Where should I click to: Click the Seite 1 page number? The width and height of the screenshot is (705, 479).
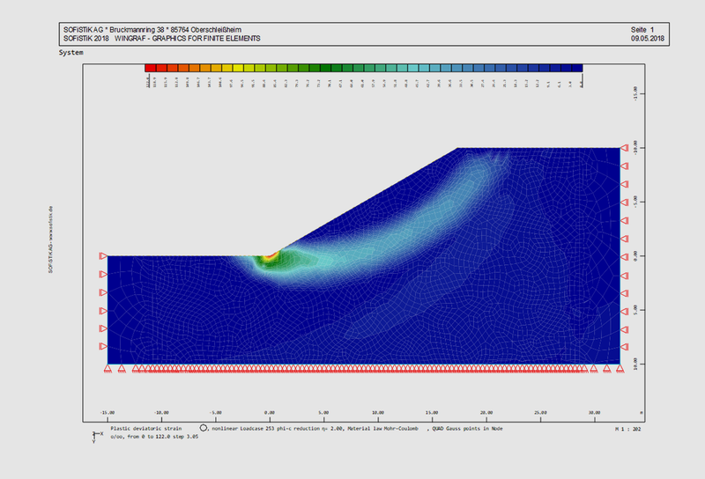643,30
